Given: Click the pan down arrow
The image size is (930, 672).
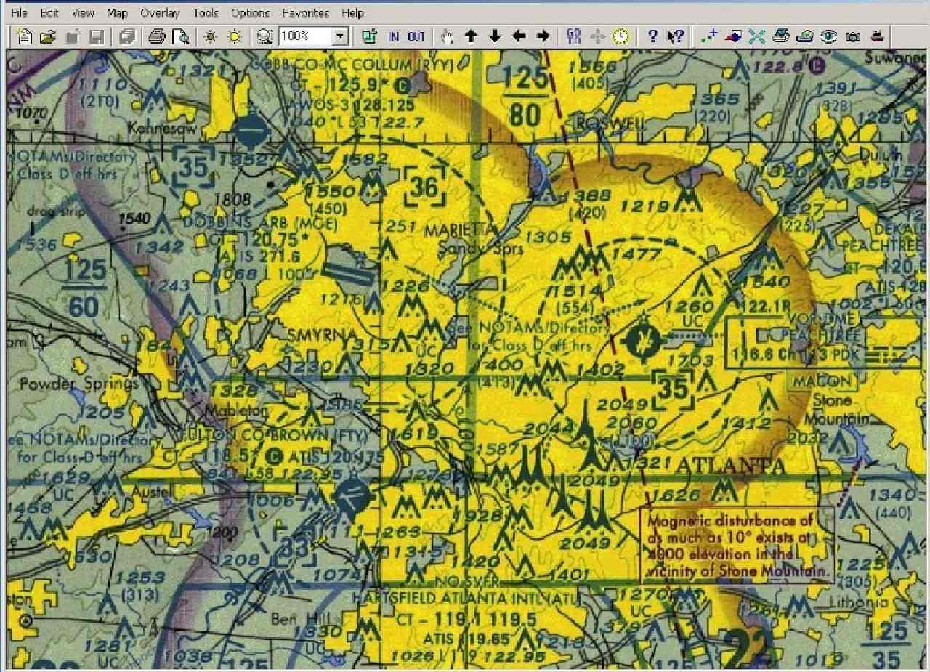Looking at the screenshot, I should click(495, 36).
